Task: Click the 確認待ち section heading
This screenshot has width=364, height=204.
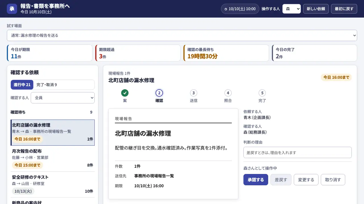Action: (18, 112)
